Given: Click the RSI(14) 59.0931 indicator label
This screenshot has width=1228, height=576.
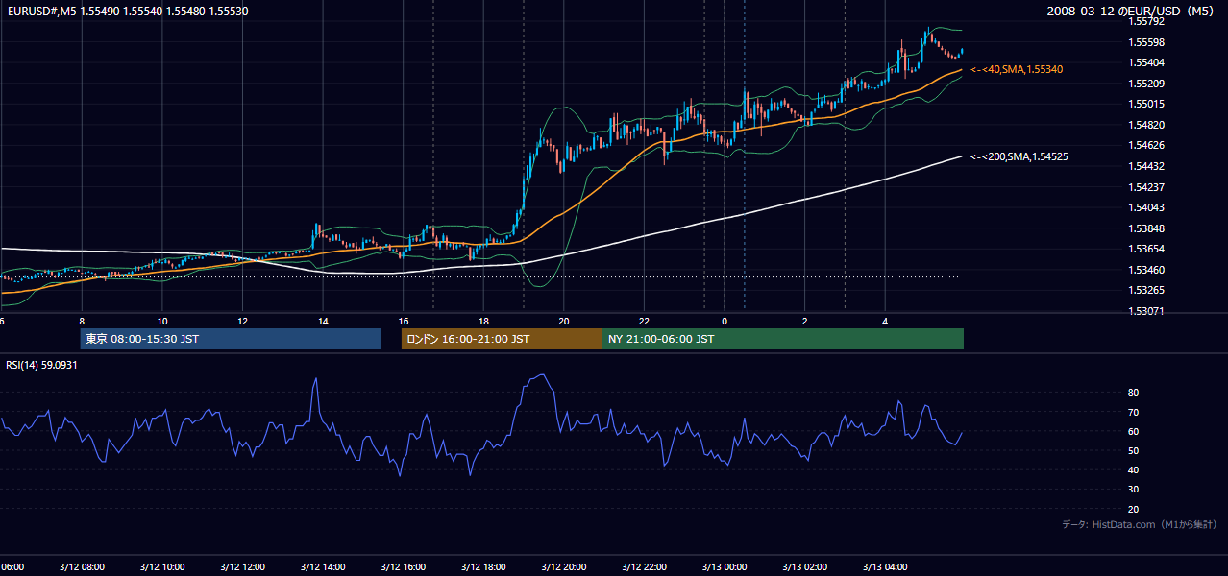Looking at the screenshot, I should pyautogui.click(x=41, y=365).
